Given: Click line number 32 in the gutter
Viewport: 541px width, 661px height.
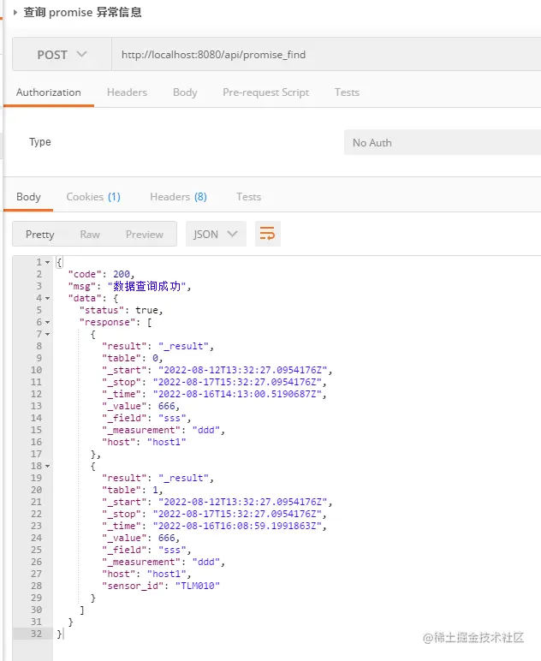Looking at the screenshot, I should 36,634.
